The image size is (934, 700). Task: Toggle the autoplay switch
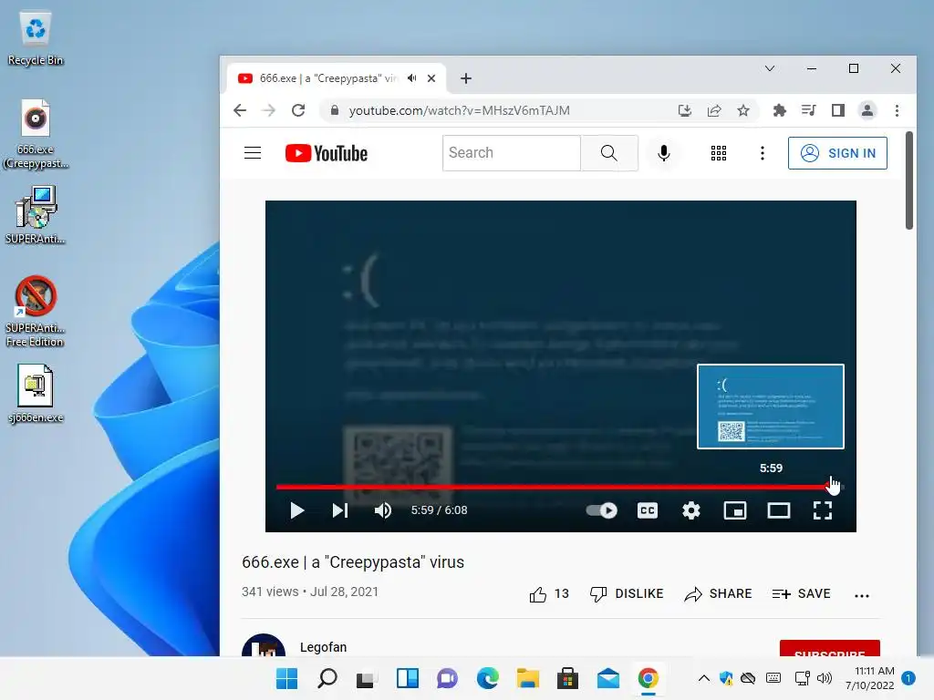[602, 510]
